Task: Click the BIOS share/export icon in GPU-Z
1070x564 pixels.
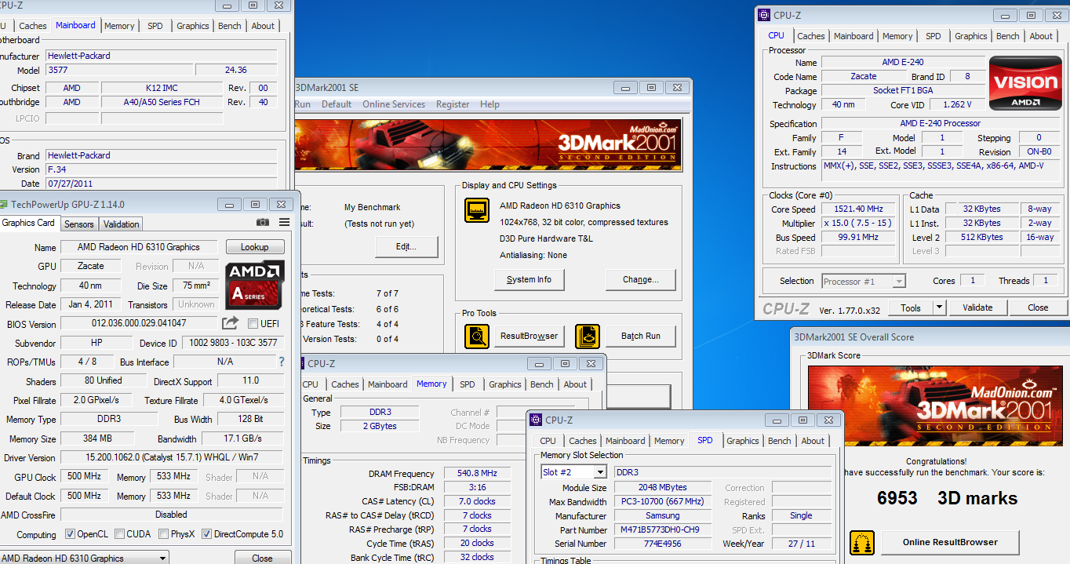Action: tap(230, 322)
